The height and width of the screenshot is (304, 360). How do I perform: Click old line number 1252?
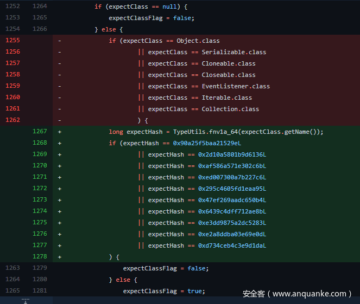tap(12, 7)
